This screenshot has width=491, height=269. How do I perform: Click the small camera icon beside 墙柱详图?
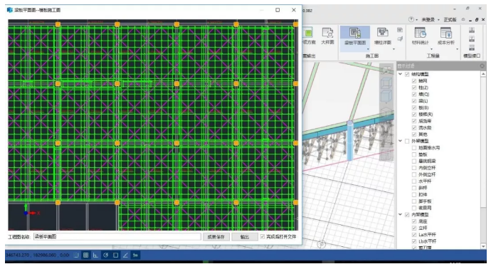[400, 30]
